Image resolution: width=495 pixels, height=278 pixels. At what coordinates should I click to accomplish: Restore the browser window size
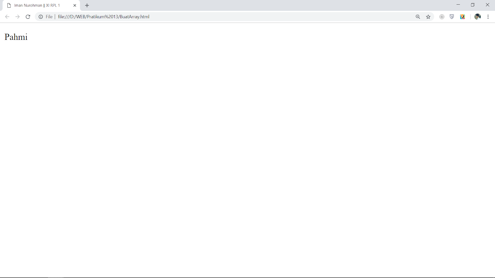[x=473, y=5]
